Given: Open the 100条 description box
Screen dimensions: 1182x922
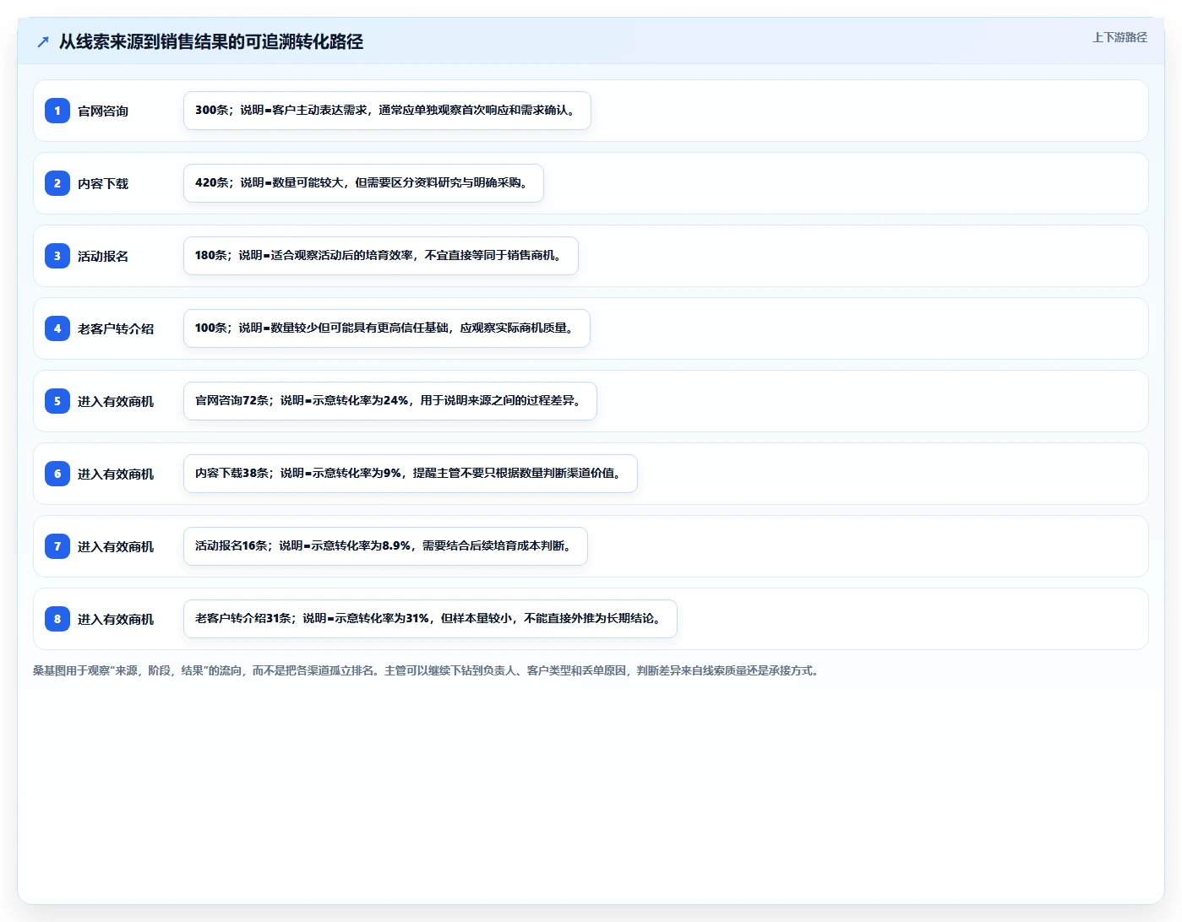Looking at the screenshot, I should pos(387,328).
